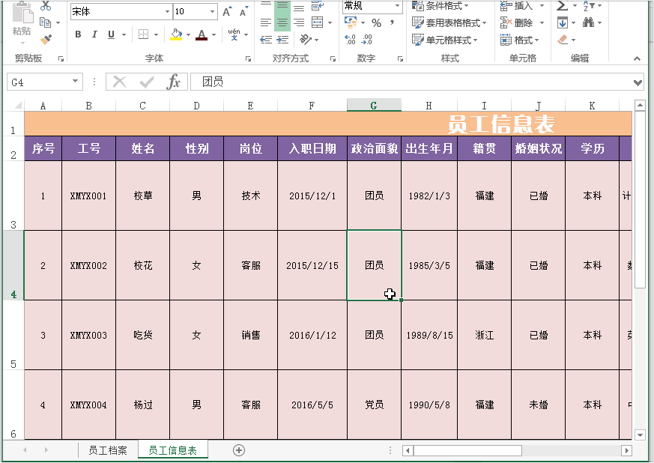Click the Fill down icon
Image resolution: width=654 pixels, height=463 pixels.
click(x=563, y=22)
